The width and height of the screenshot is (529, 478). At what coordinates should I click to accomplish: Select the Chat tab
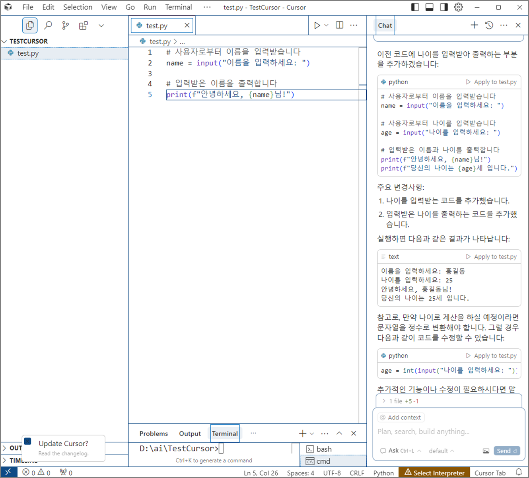point(385,25)
